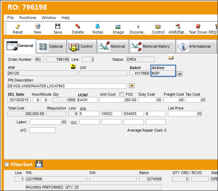
Task: Save the repair order via Save icon
Action: coord(58,29)
